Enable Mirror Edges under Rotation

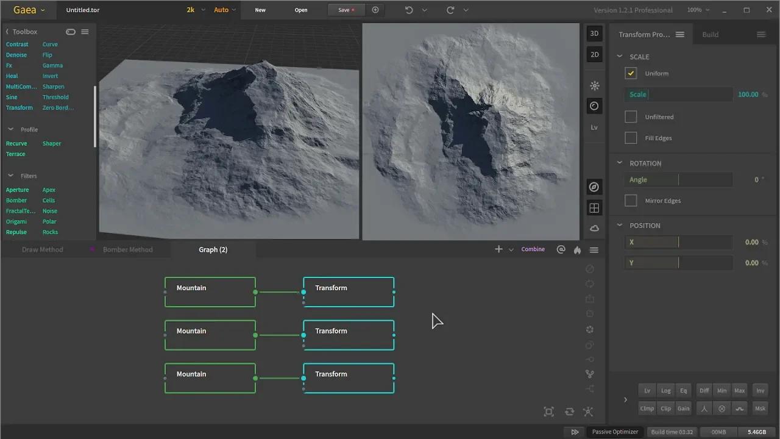click(x=631, y=200)
